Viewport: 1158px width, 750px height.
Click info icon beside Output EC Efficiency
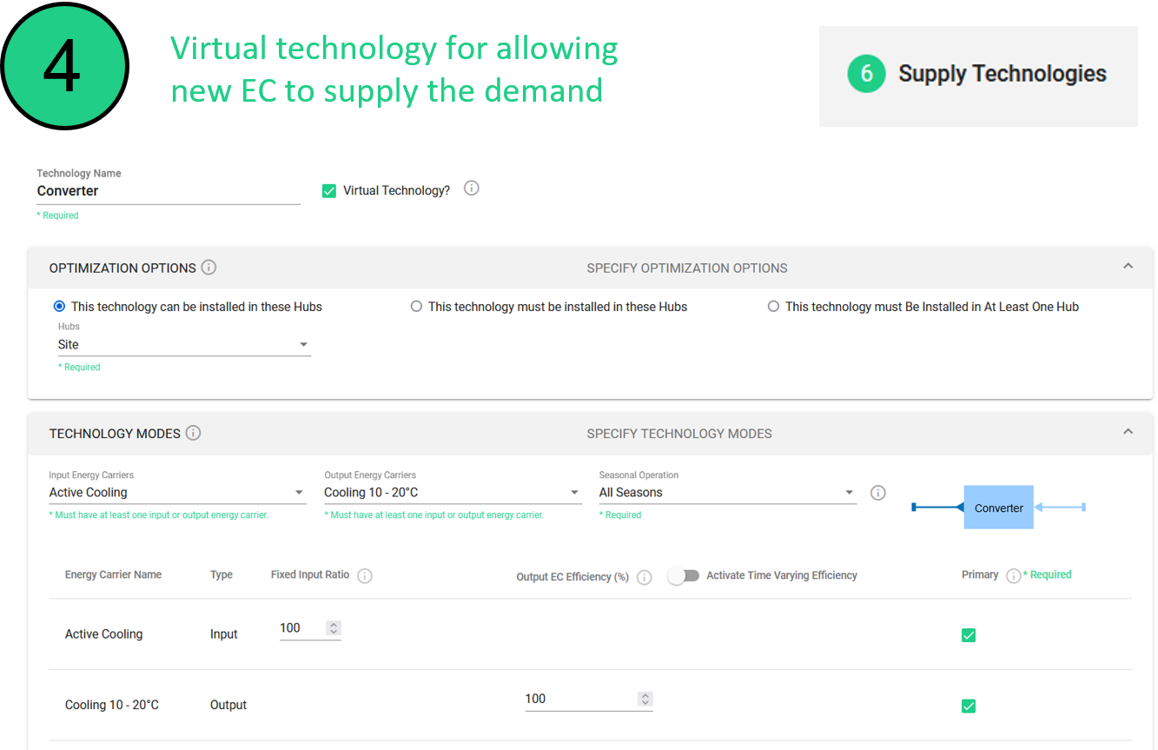644,577
